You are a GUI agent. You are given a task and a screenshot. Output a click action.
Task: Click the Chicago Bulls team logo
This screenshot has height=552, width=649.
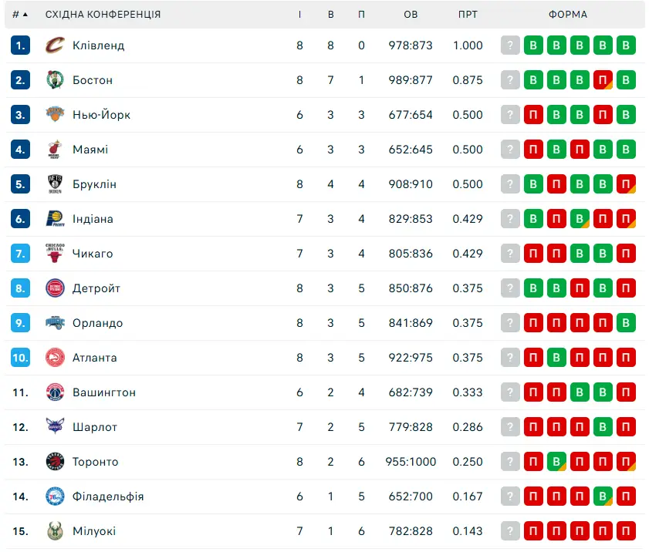(55, 254)
